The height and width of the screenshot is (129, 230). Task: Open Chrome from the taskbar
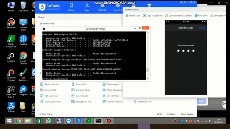[18, 121]
